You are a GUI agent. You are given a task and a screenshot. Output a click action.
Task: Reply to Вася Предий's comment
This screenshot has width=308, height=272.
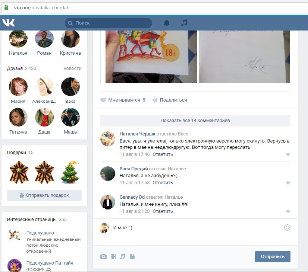click(163, 183)
